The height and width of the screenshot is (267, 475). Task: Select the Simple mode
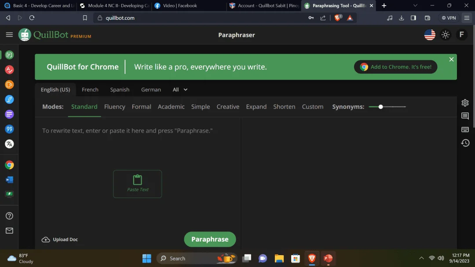tap(201, 107)
